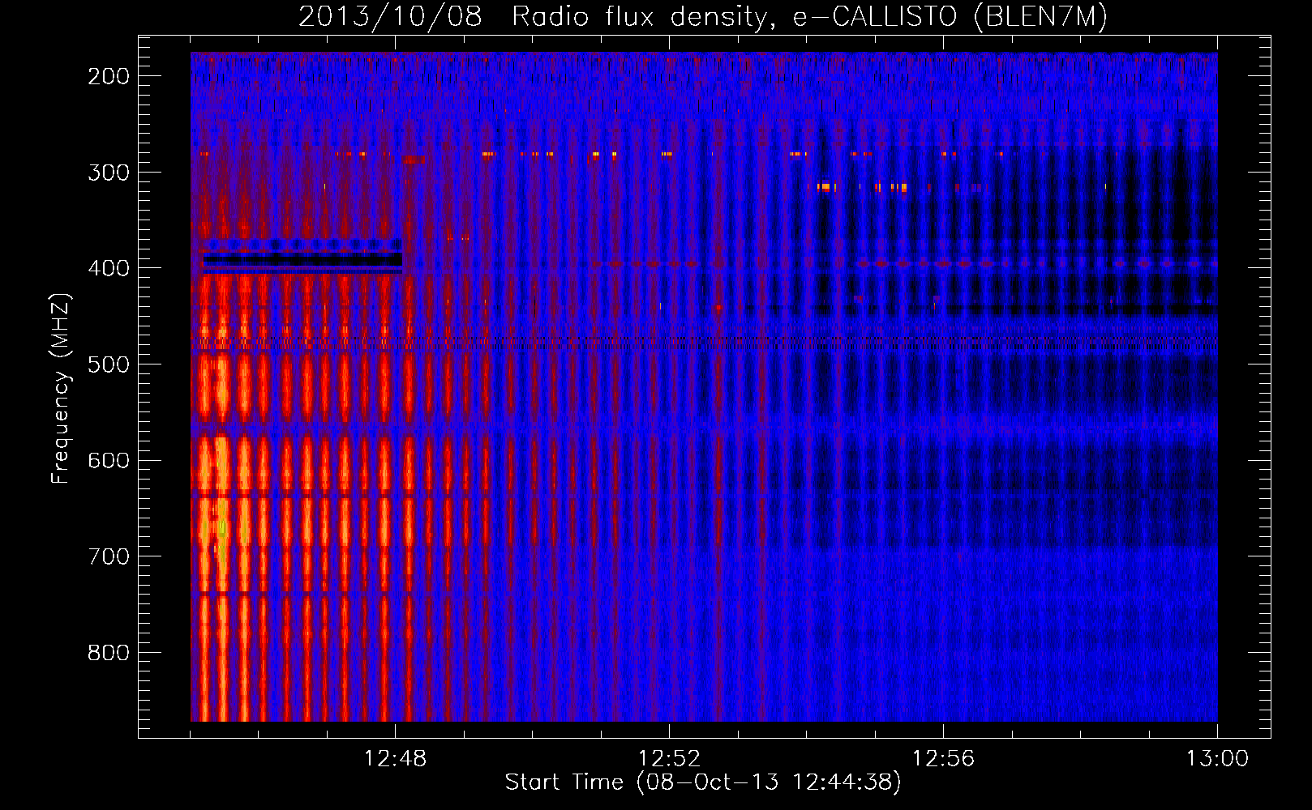Click the 'Frequency (MHZ)' y-axis label

pyautogui.click(x=61, y=388)
